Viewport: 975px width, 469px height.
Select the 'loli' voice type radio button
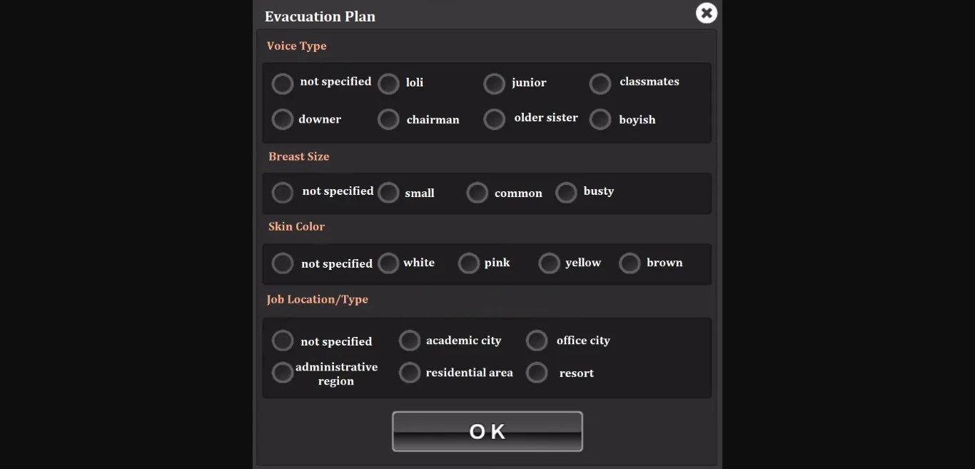(388, 84)
